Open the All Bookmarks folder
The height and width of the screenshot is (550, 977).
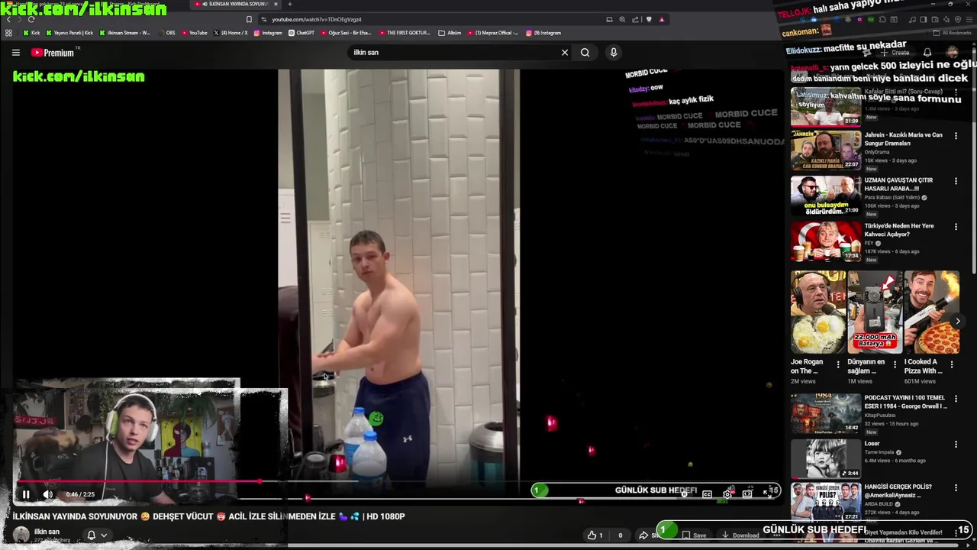tap(952, 33)
